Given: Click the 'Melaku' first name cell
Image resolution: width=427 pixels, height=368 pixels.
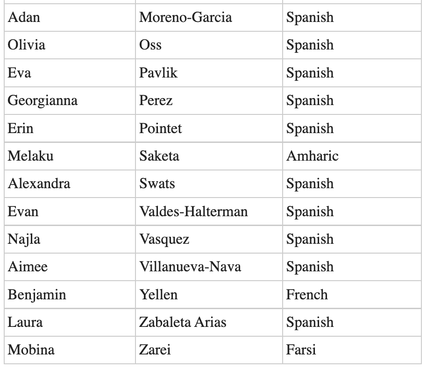Looking at the screenshot, I should coord(30,156).
